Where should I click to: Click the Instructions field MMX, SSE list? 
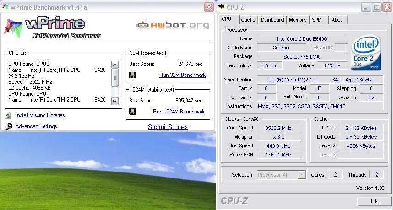(x=320, y=106)
